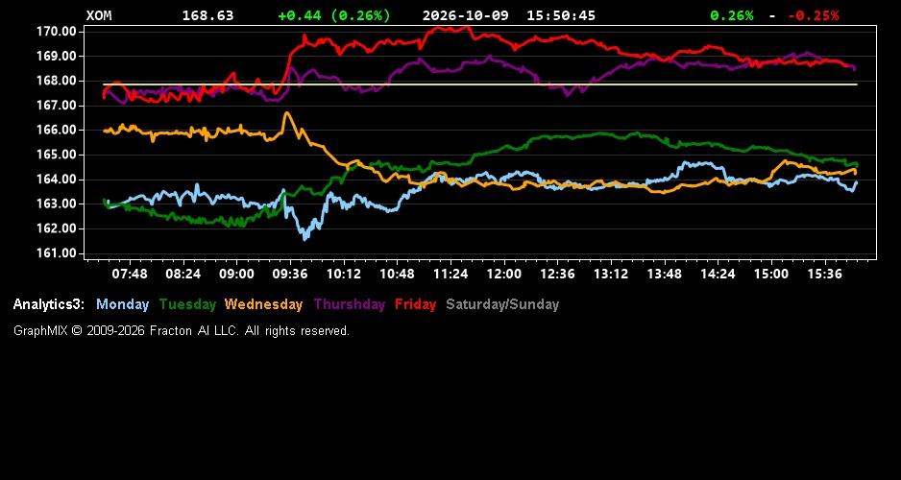Select the Monday legend label
901x480 pixels.
(122, 305)
